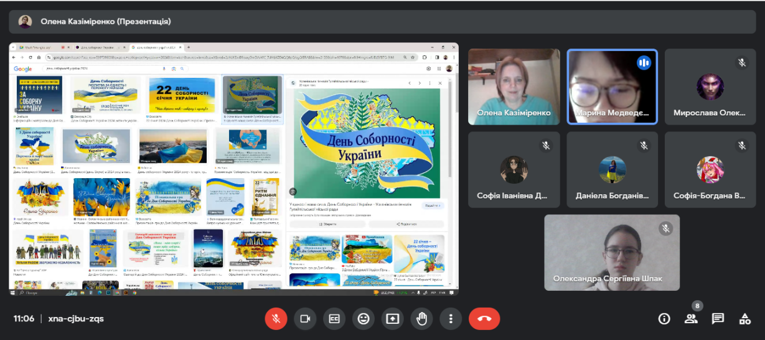This screenshot has width=765, height=340.
Task: Click the Present now screen share button
Action: pyautogui.click(x=392, y=319)
